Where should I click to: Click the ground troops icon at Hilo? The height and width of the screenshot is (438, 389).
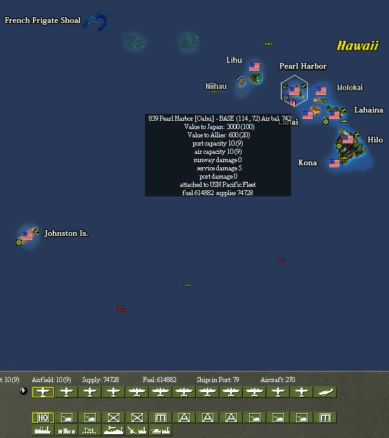339,146
